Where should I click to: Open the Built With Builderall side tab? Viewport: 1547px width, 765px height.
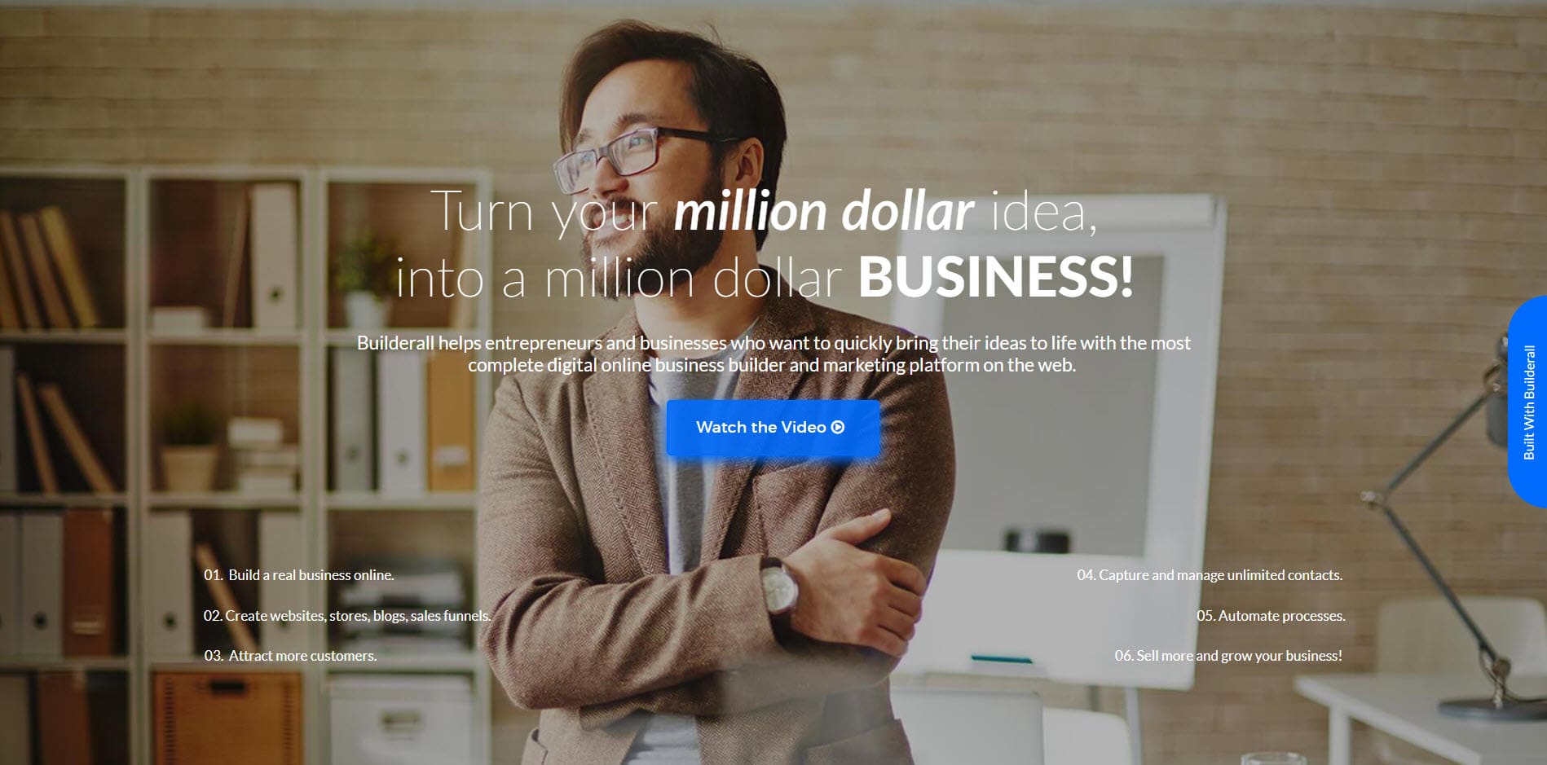1527,402
